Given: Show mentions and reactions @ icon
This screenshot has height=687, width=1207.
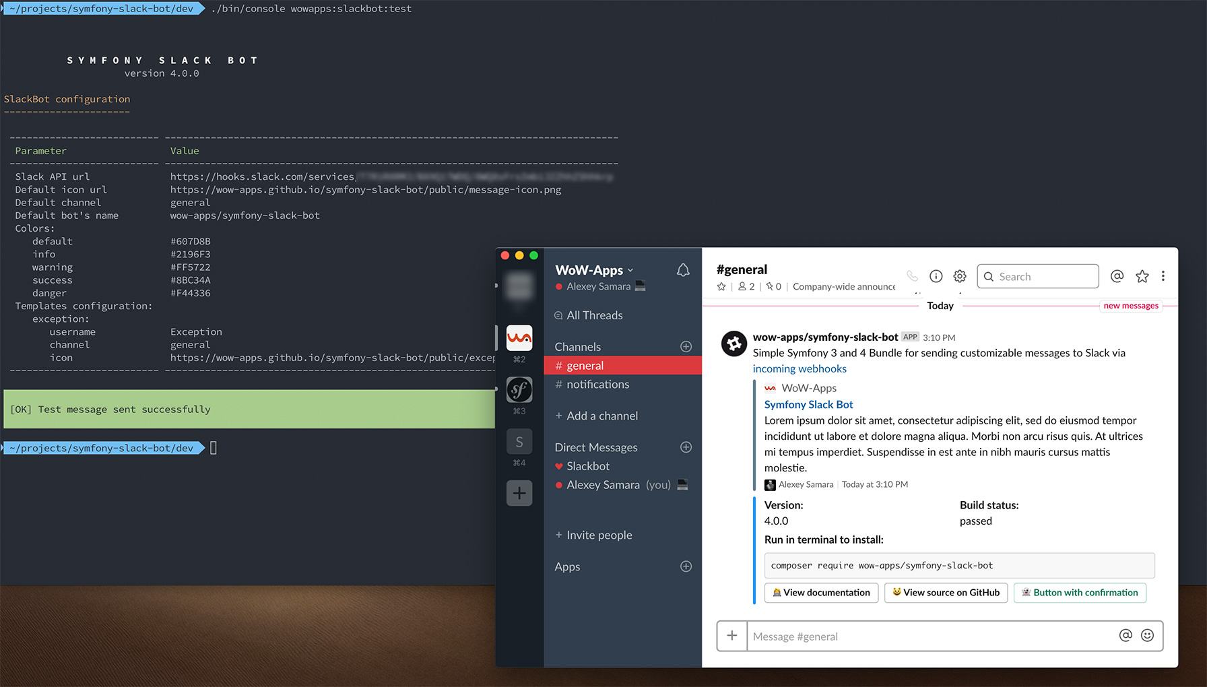Looking at the screenshot, I should coord(1117,276).
